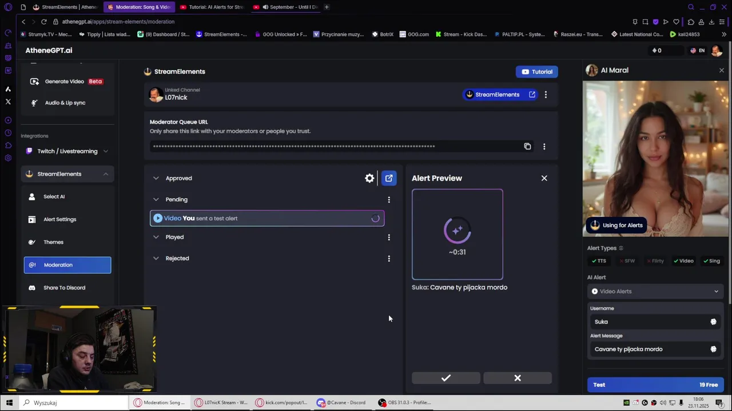Select the Moderation sidebar item
Viewport: 732px width, 411px height.
click(67, 265)
